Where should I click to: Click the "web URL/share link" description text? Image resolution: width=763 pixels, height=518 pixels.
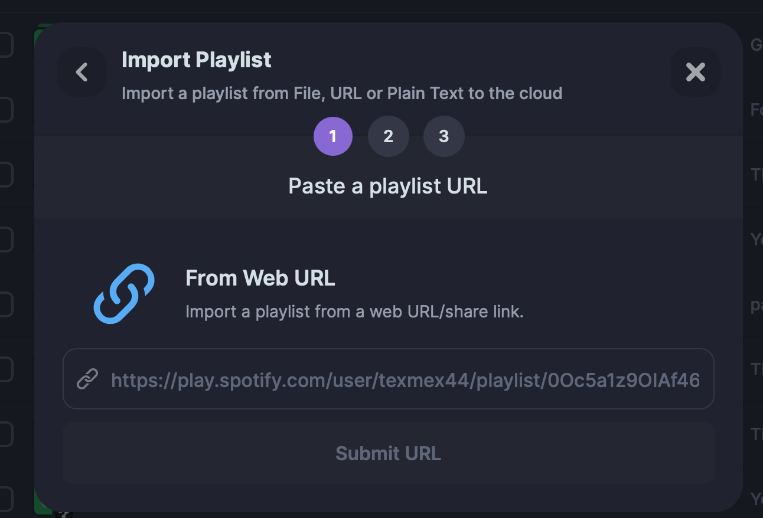(354, 312)
